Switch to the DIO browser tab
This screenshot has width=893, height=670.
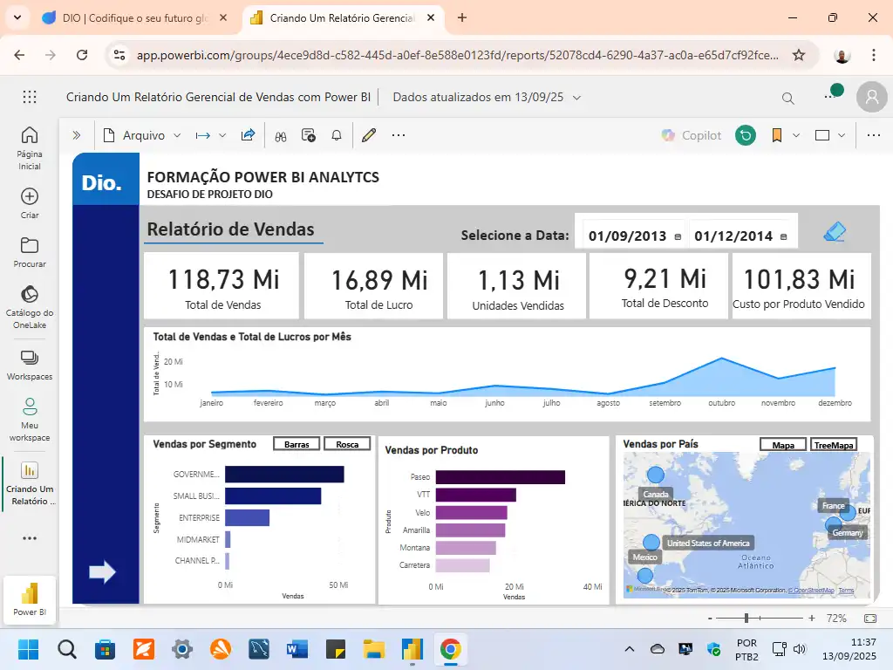135,18
